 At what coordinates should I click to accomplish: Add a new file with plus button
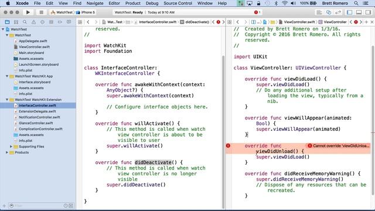4,206
